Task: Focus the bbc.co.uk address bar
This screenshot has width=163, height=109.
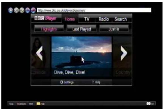Action: (x=94, y=10)
